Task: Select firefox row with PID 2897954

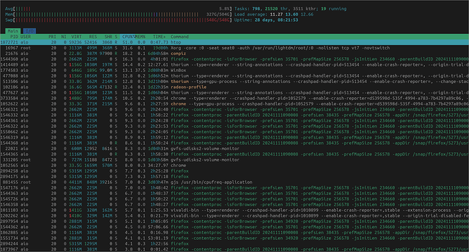Action: tap(234, 221)
